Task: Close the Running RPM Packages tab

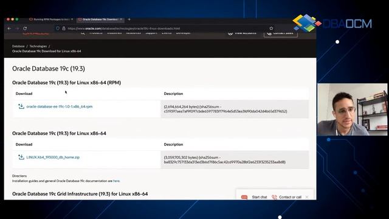Action: coord(72,19)
